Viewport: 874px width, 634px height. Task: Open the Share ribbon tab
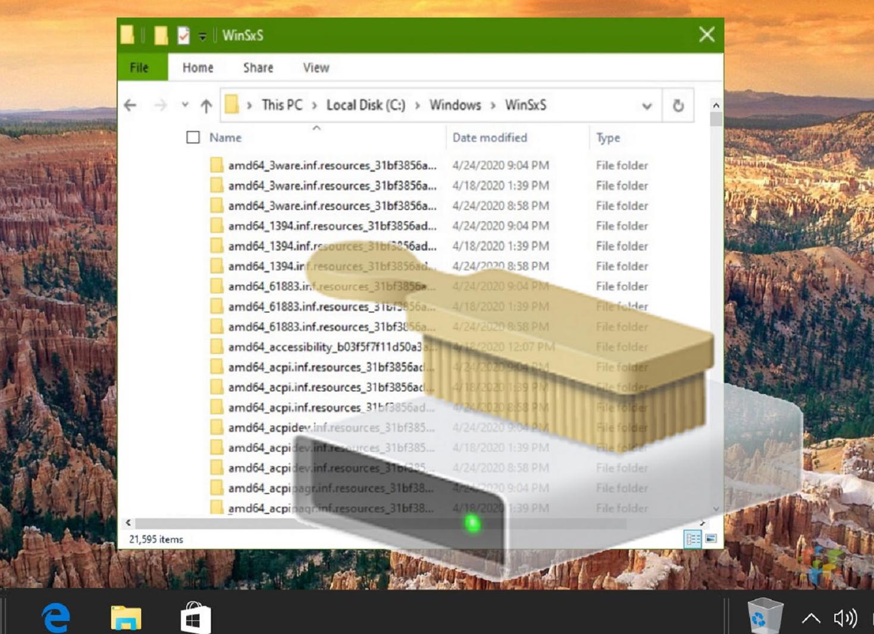258,68
